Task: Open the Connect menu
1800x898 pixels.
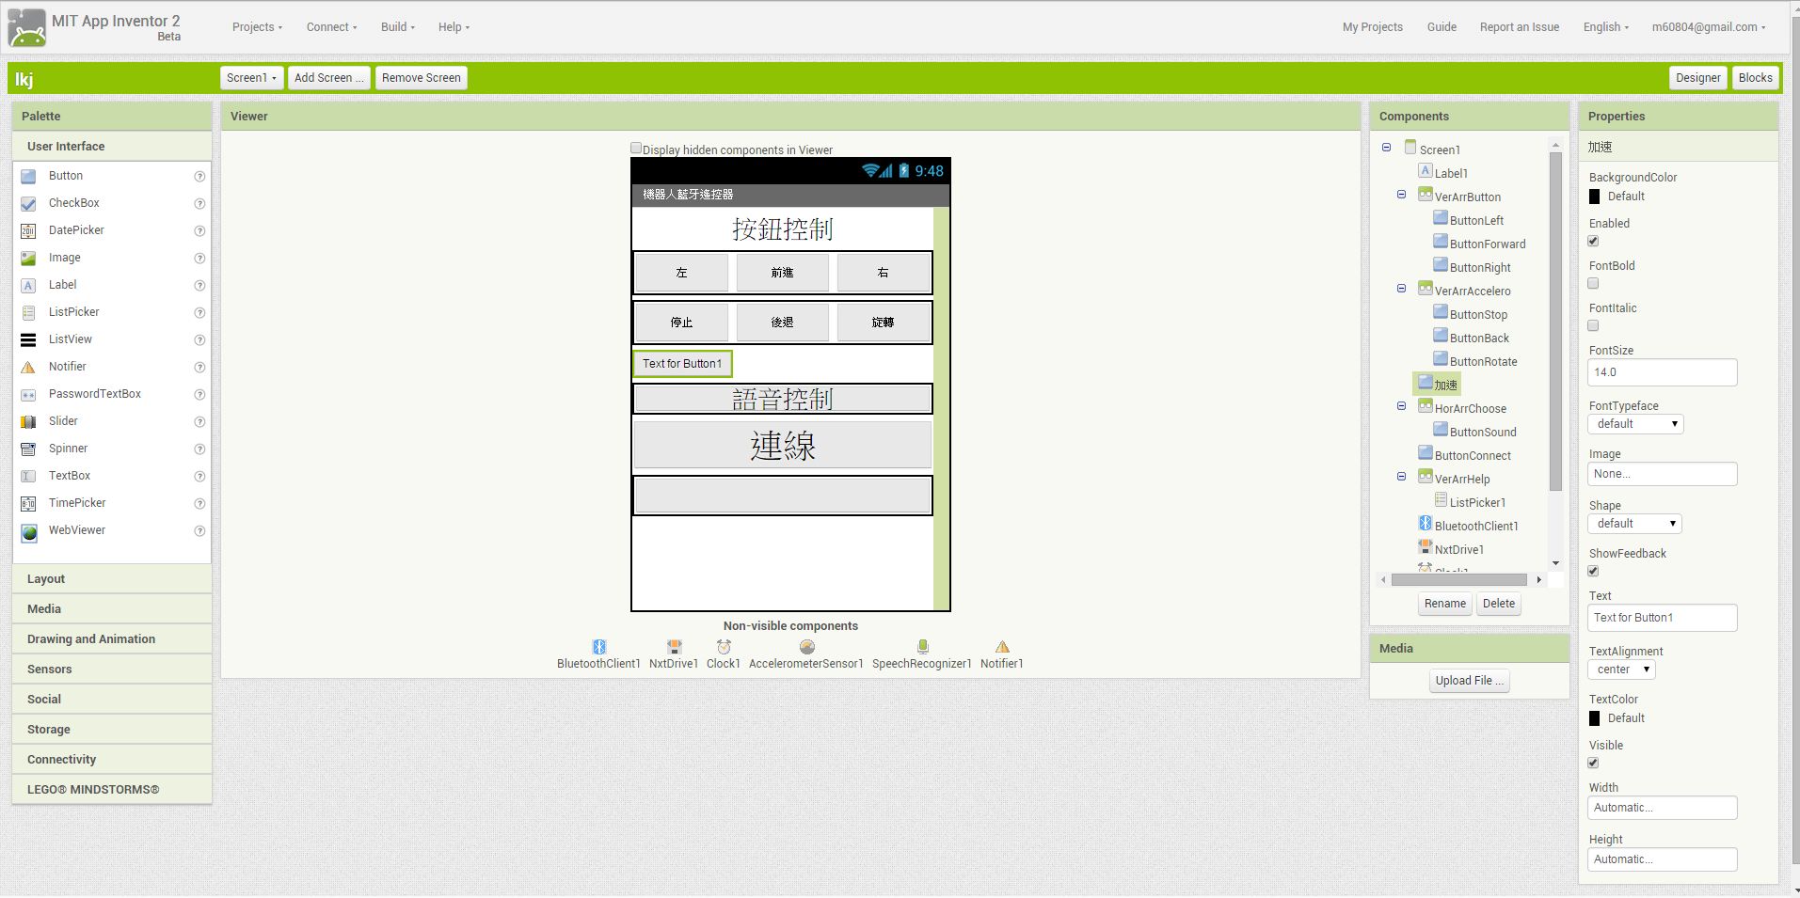Action: click(331, 27)
